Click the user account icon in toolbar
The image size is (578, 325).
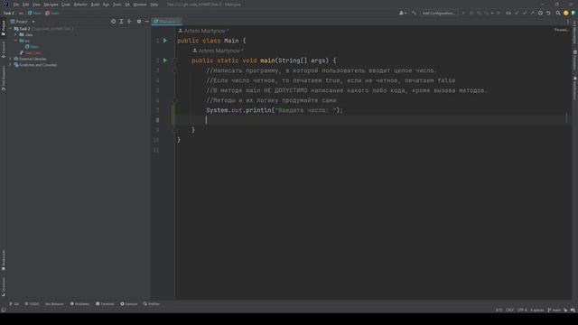[403, 13]
